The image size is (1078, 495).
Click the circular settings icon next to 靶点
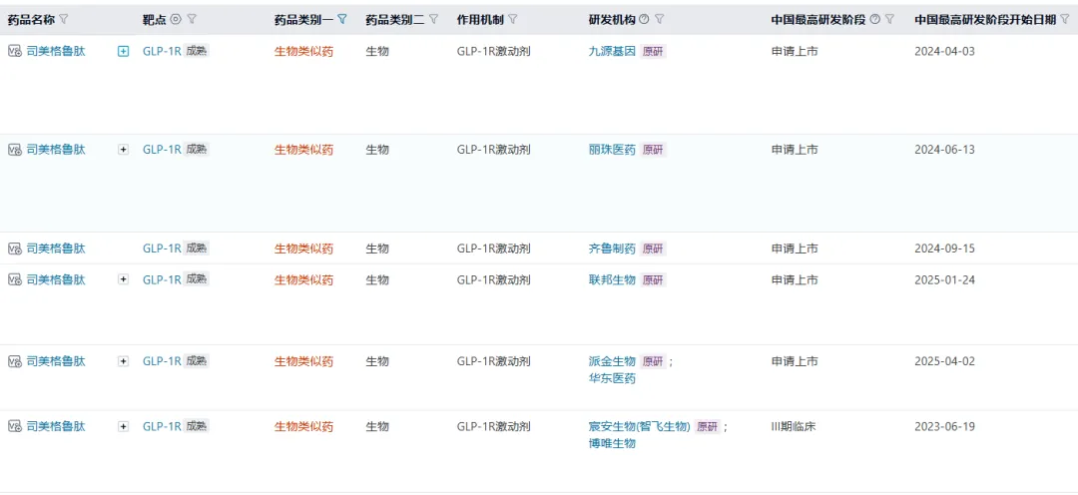176,19
